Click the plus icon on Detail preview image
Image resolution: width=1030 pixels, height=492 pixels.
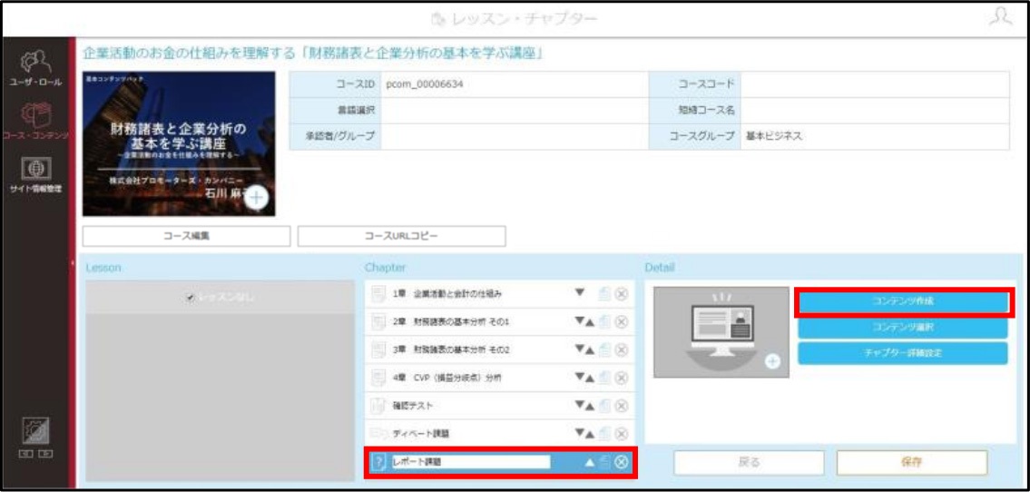[x=773, y=362]
